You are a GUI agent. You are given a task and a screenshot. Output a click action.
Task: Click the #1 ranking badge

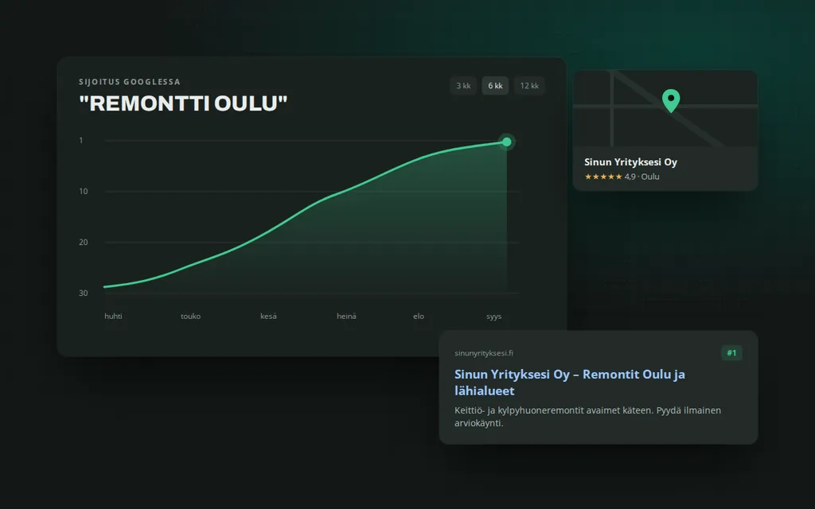(731, 353)
